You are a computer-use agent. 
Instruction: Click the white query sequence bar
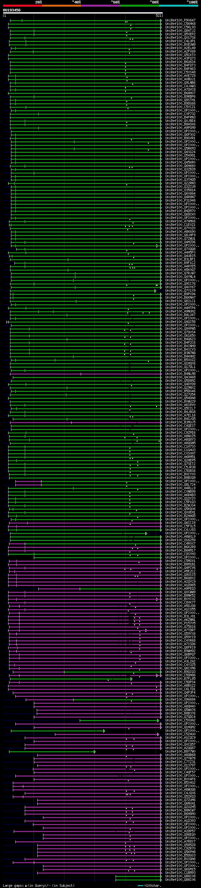coord(83,13)
